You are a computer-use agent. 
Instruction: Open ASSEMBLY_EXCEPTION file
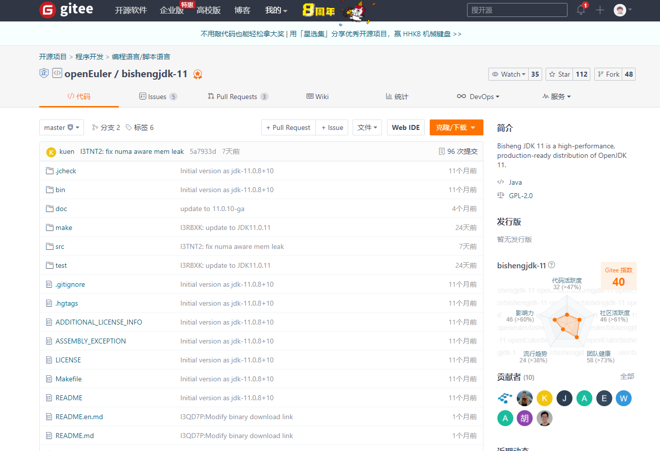coord(91,341)
